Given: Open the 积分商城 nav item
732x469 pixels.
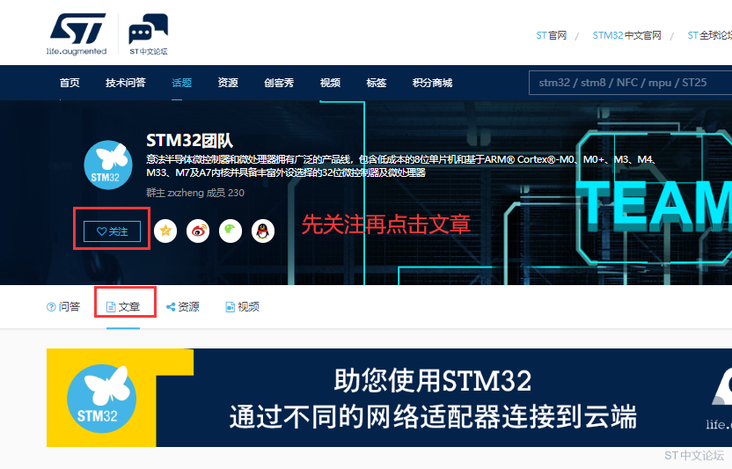Looking at the screenshot, I should [x=432, y=83].
